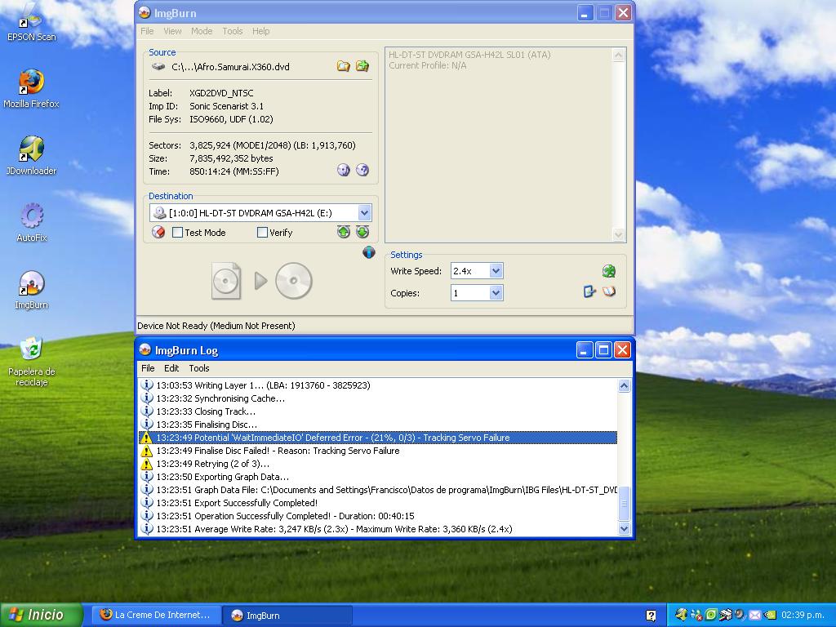Open the Edit menu in ImgBurn Log
Viewport: 836px width, 627px height.
point(171,368)
